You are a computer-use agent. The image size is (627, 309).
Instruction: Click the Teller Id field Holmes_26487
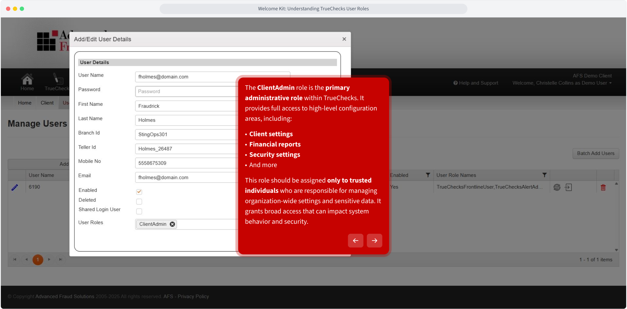[187, 149]
